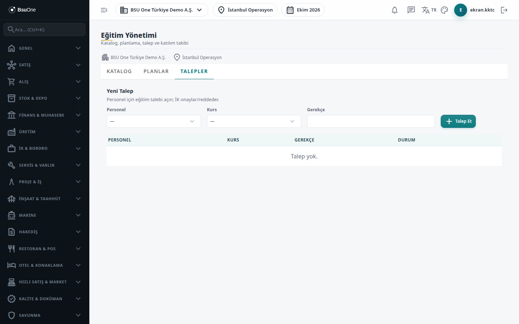
Task: Expand the SERVİS & VARLIK section chevron
Action: (78, 165)
